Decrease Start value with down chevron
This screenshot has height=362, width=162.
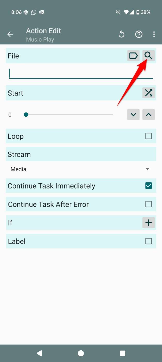pyautogui.click(x=133, y=115)
